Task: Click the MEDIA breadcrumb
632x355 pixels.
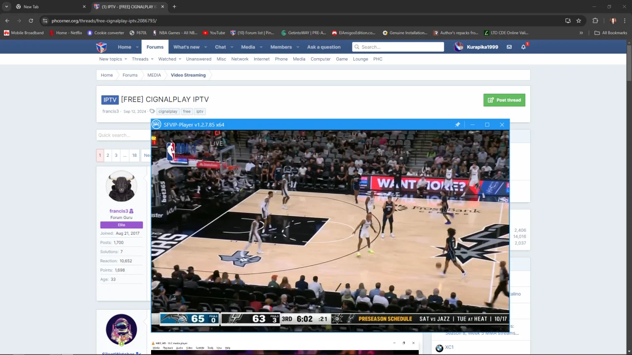Action: (154, 75)
